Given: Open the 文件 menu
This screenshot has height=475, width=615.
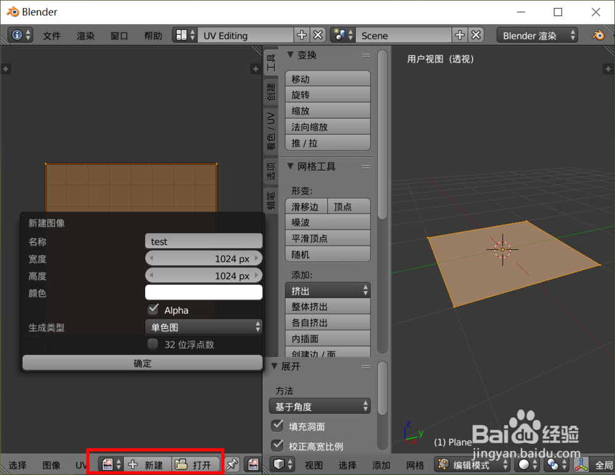Looking at the screenshot, I should tap(52, 36).
